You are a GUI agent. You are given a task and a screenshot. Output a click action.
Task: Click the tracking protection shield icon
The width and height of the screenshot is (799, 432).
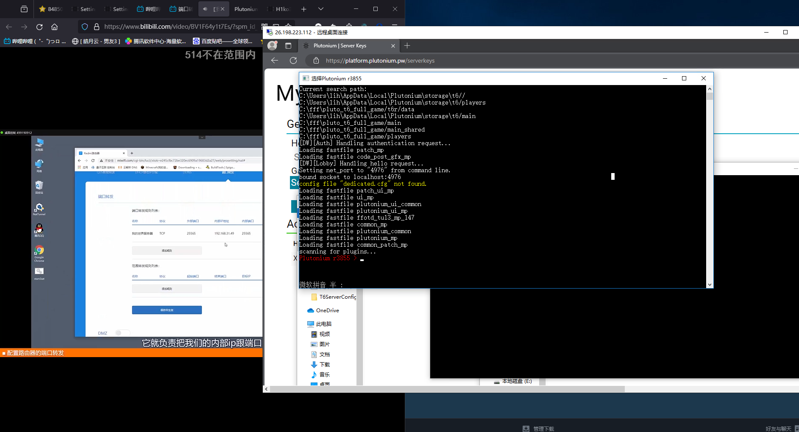click(85, 27)
